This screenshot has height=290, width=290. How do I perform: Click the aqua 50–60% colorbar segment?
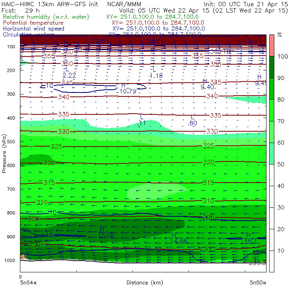(x=272, y=153)
